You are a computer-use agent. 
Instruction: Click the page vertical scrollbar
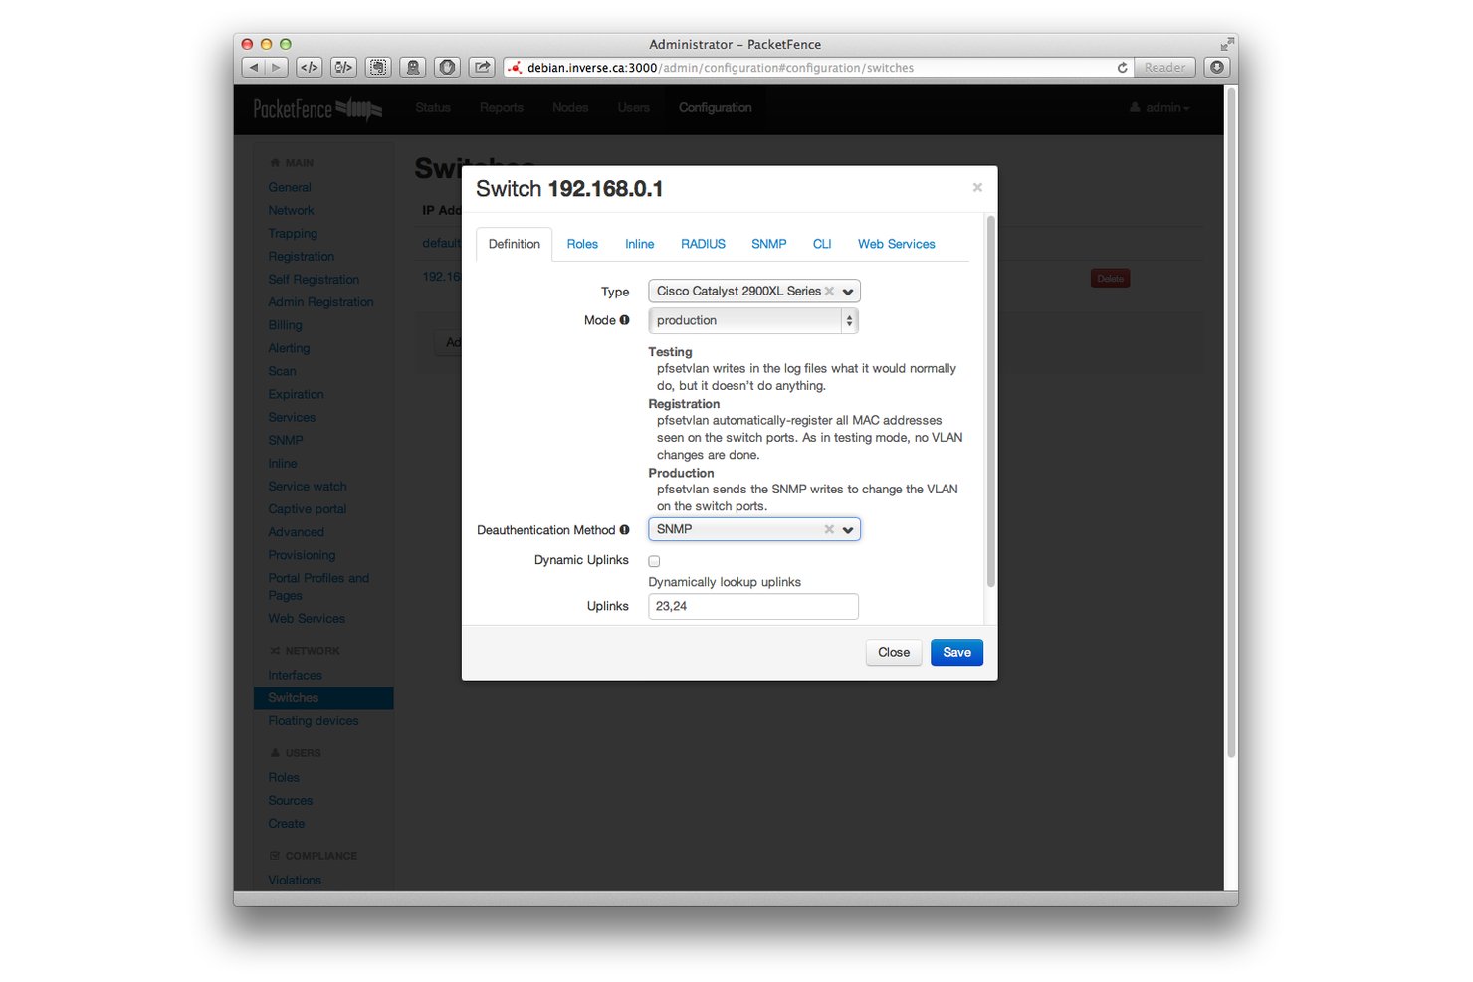(x=1231, y=423)
